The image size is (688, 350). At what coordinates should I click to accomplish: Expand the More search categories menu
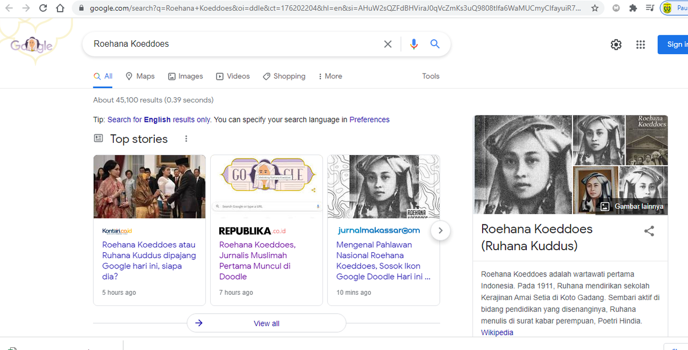click(330, 76)
